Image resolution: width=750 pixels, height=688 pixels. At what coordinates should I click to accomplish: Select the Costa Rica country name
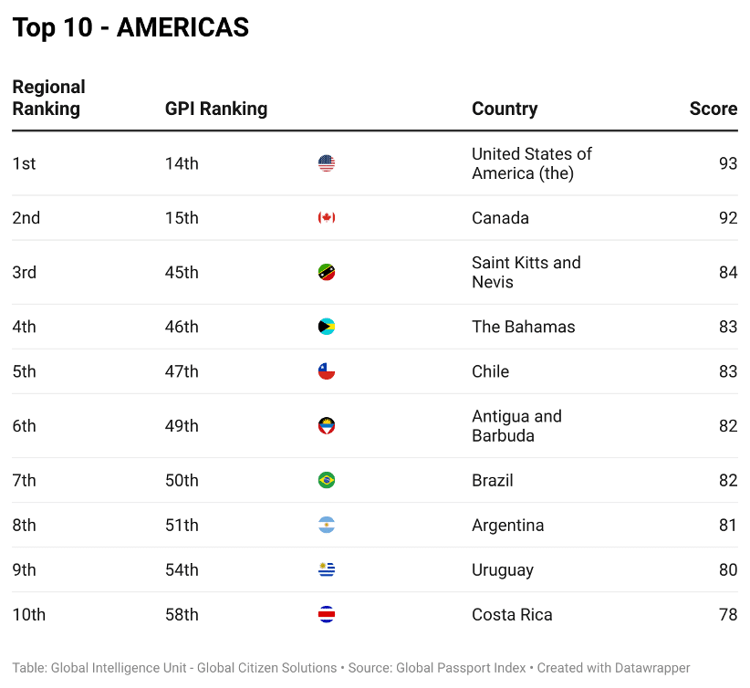click(x=512, y=615)
